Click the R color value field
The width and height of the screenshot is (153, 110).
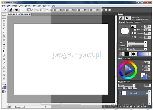(147, 62)
